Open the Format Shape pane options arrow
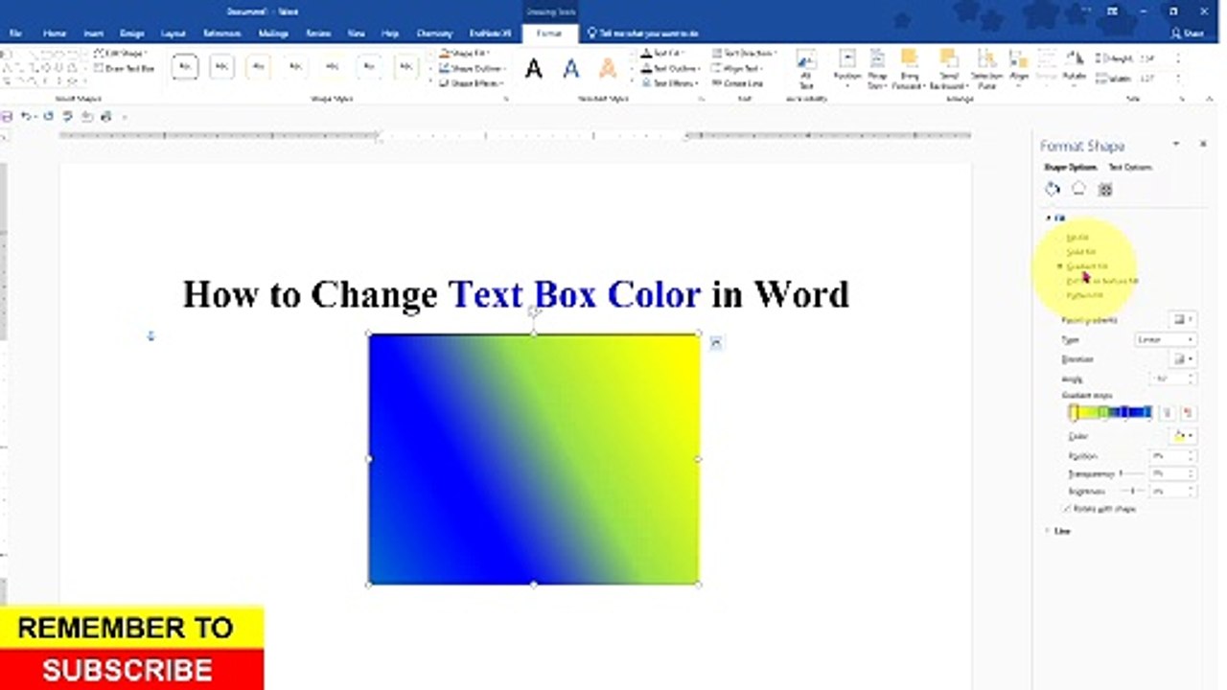The height and width of the screenshot is (690, 1227). pyautogui.click(x=1176, y=144)
